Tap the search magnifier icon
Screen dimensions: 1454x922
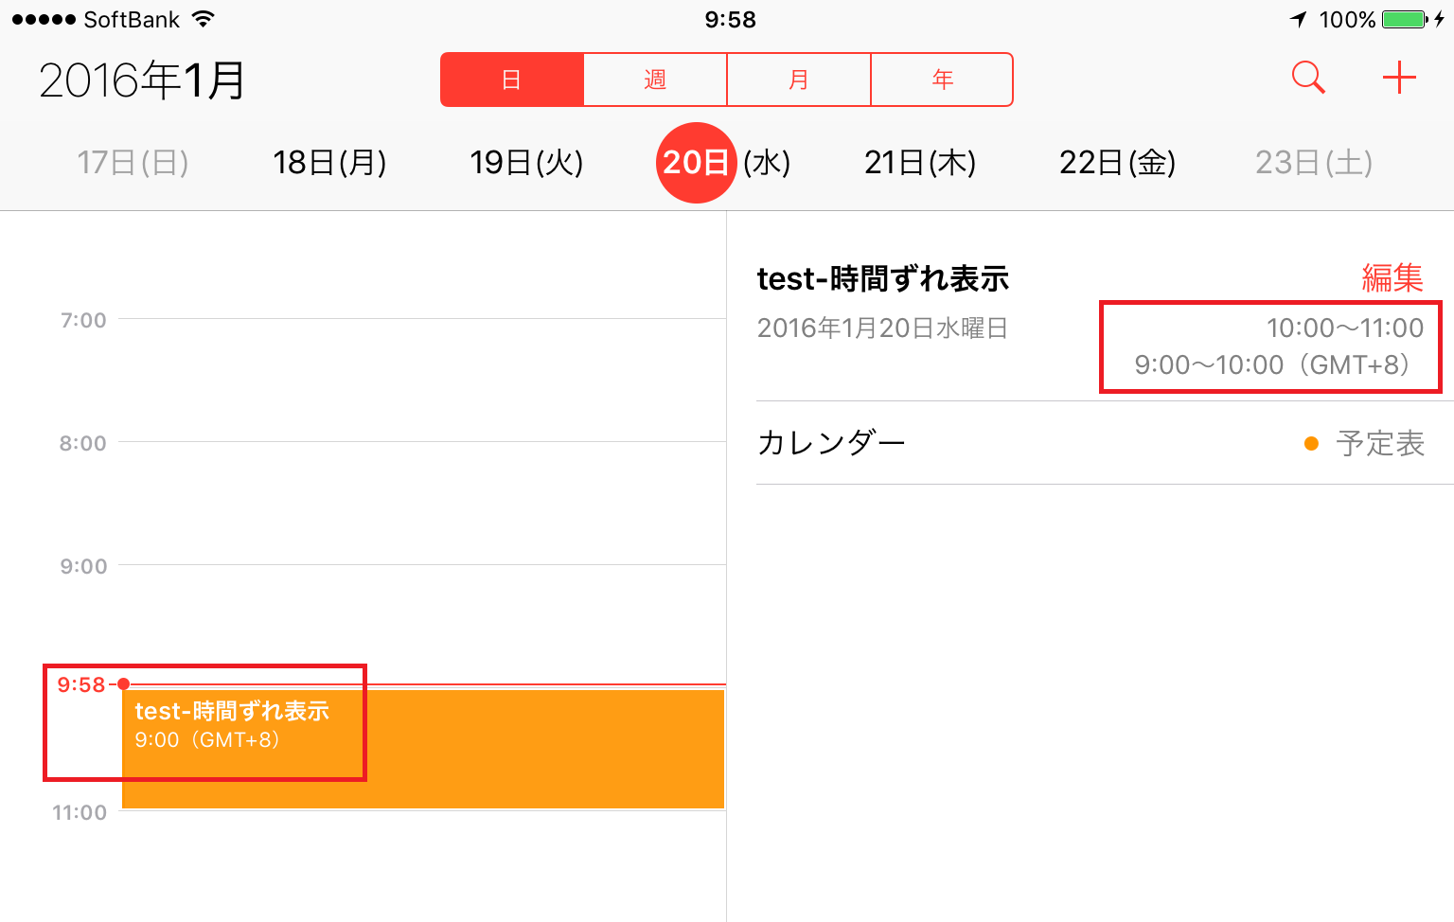[x=1308, y=78]
